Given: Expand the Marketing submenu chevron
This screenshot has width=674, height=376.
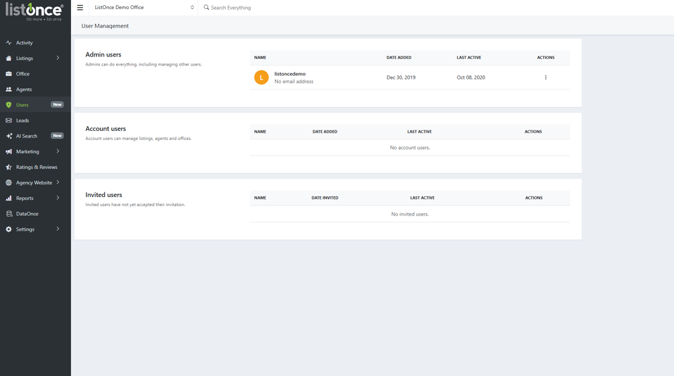Looking at the screenshot, I should point(58,151).
